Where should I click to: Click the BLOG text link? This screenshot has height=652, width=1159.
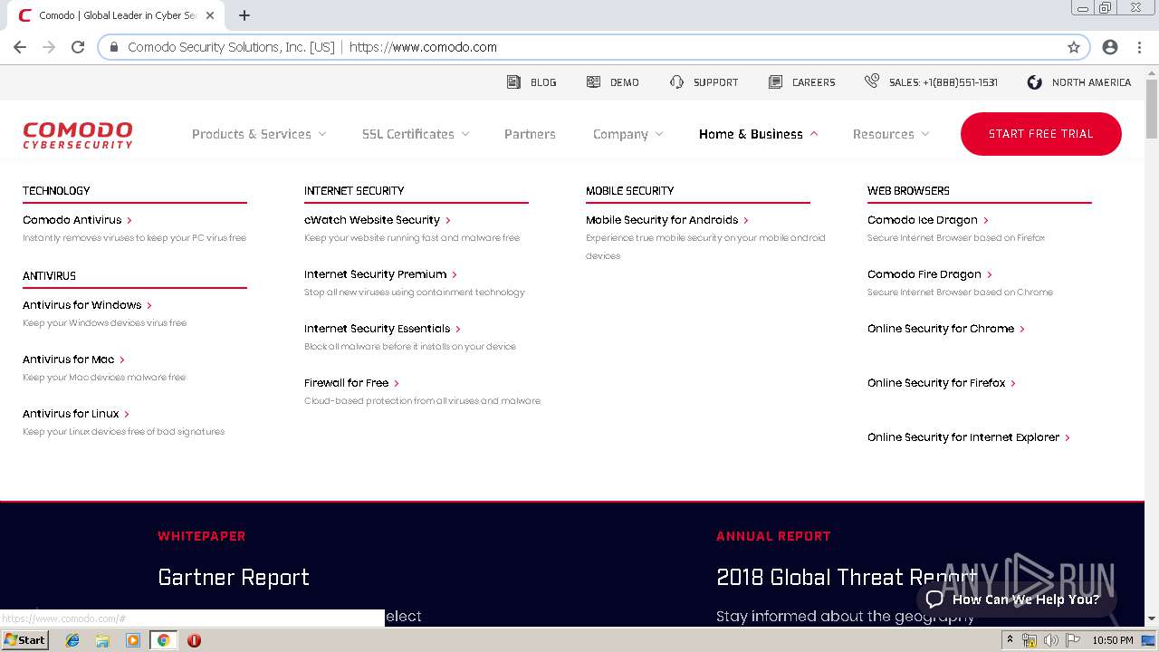coord(543,82)
